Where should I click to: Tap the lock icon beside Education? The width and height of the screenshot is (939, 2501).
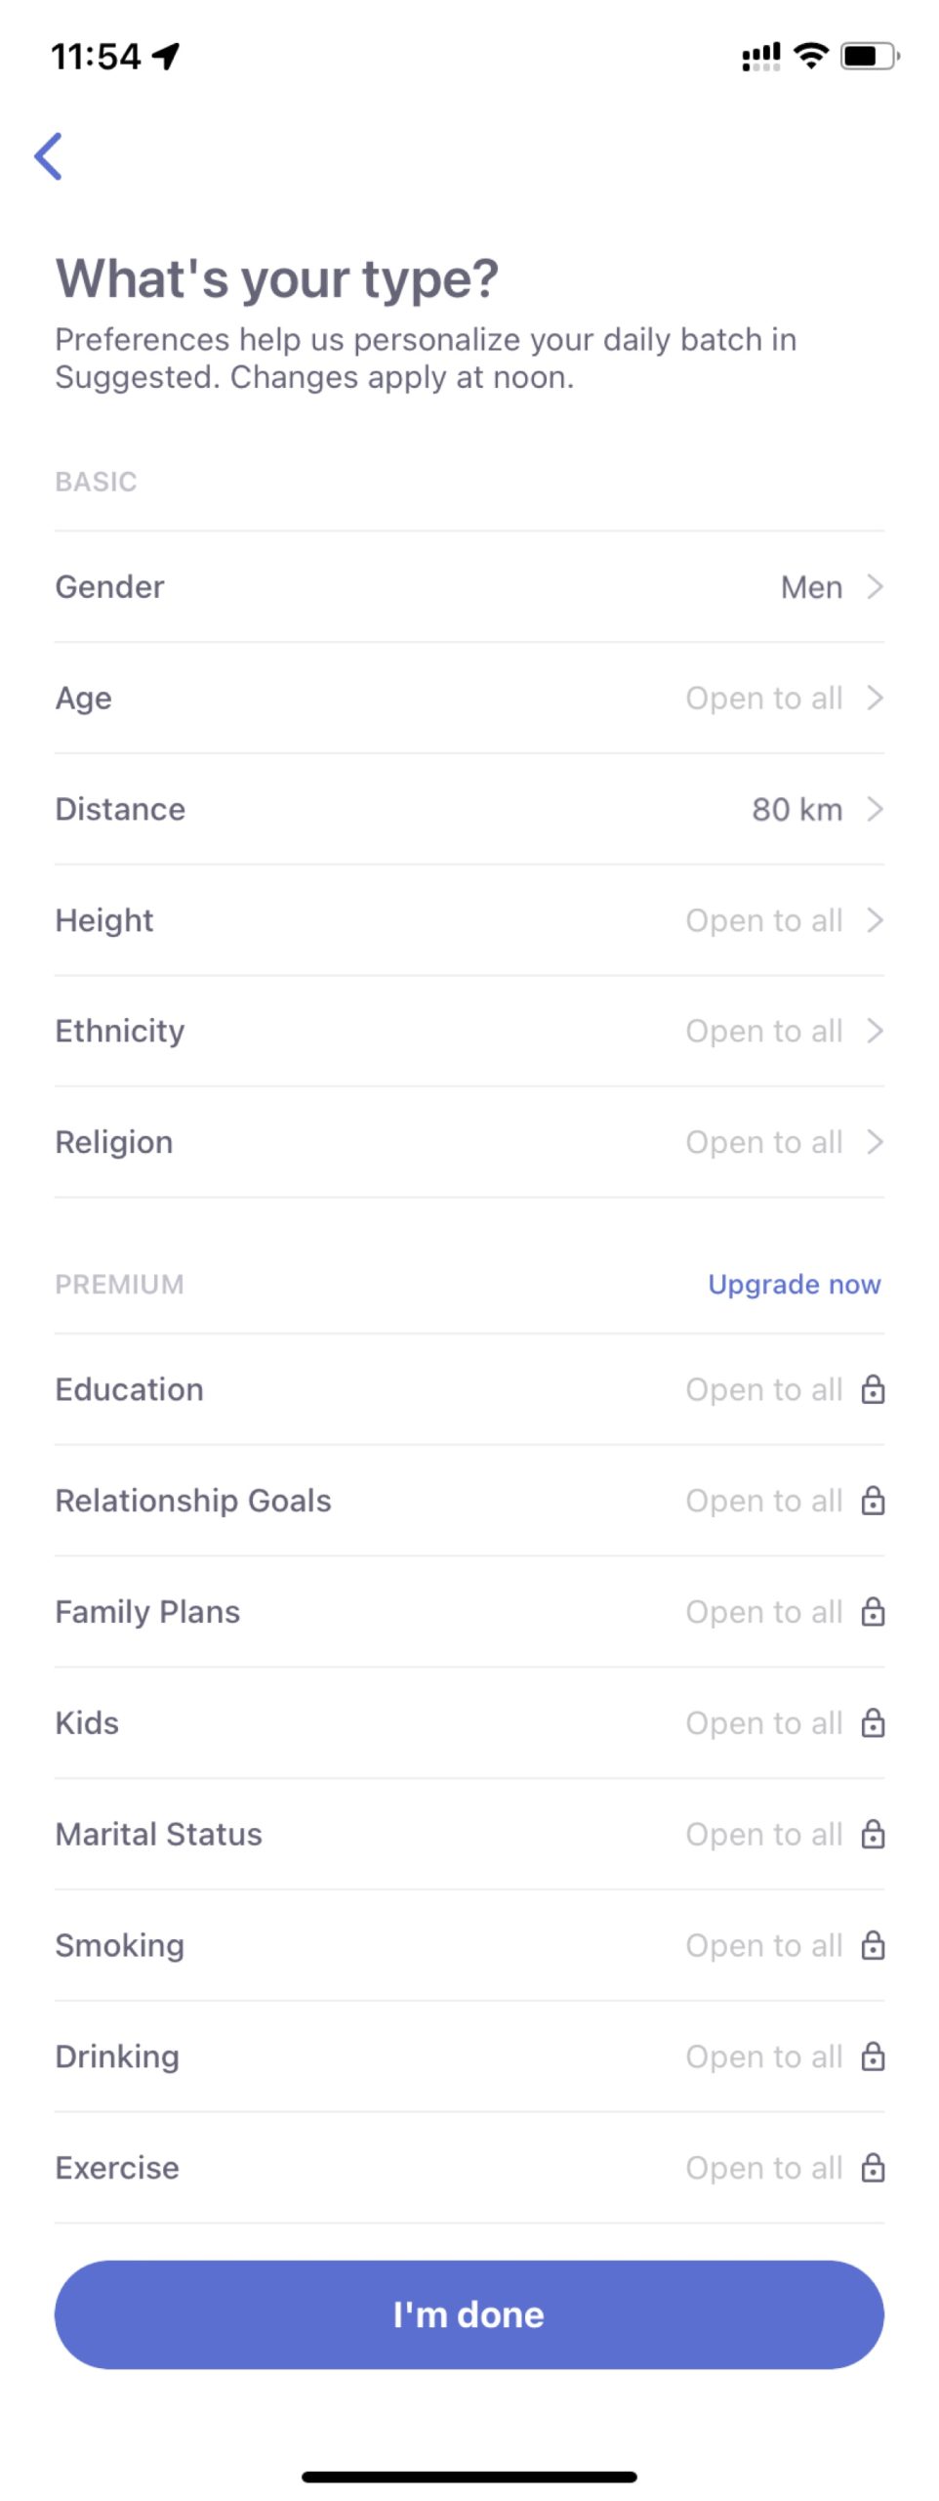pyautogui.click(x=873, y=1389)
